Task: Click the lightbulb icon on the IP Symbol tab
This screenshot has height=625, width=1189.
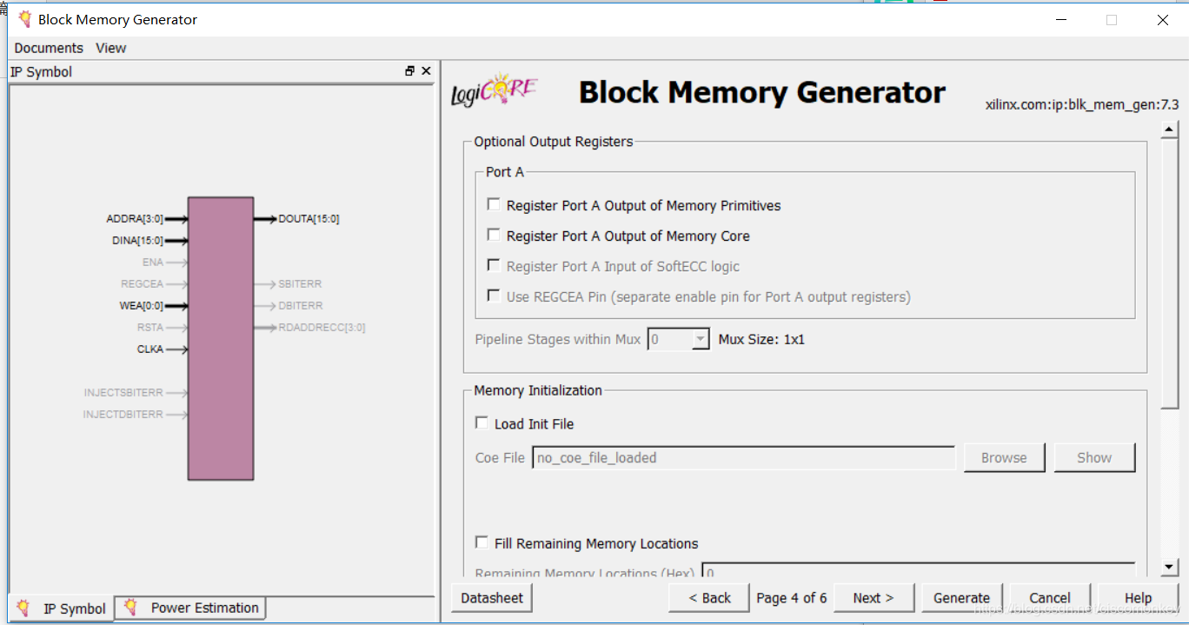Action: click(23, 608)
